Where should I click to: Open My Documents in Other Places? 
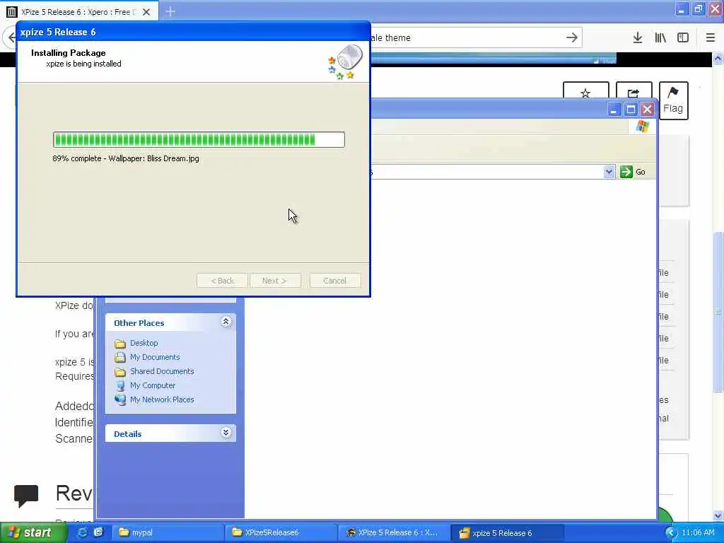[155, 357]
